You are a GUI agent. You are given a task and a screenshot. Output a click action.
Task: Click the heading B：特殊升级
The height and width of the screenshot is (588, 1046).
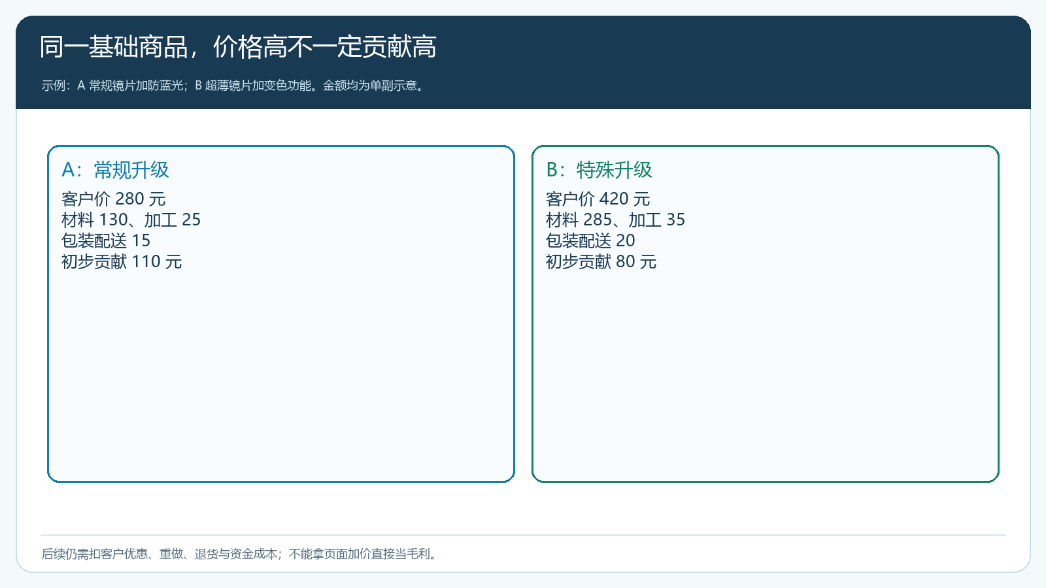[x=599, y=170]
